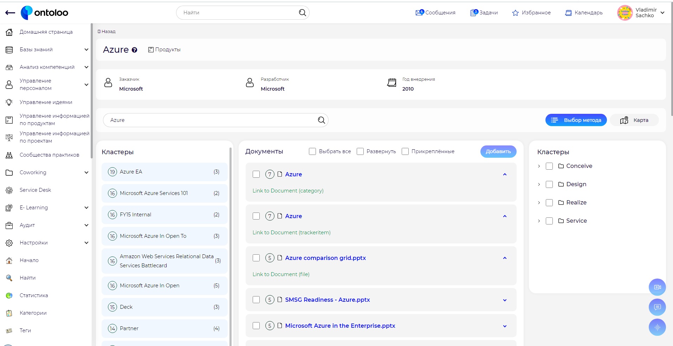673x346 pixels.
Task: Open Сообщения messages icon
Action: coord(420,12)
